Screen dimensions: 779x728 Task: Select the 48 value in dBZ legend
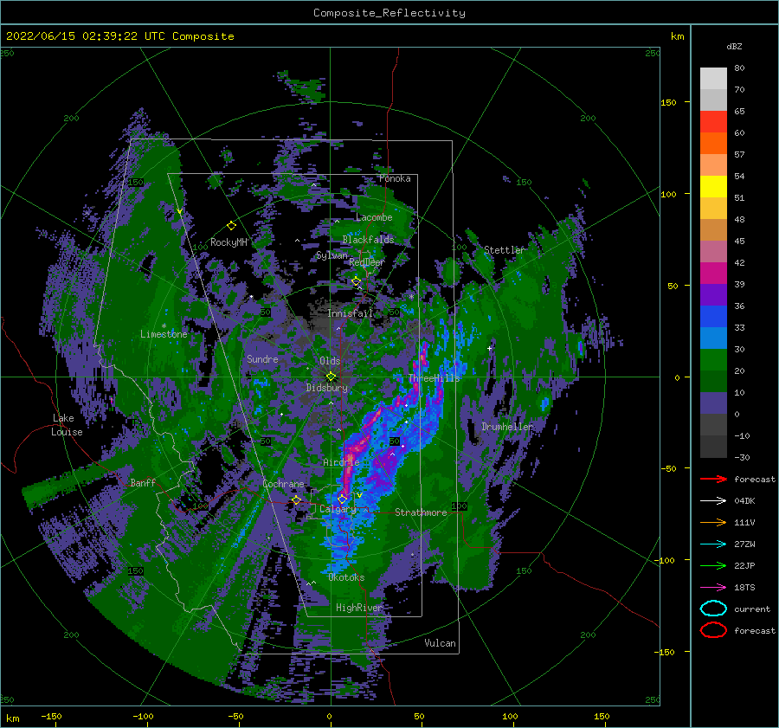click(739, 219)
